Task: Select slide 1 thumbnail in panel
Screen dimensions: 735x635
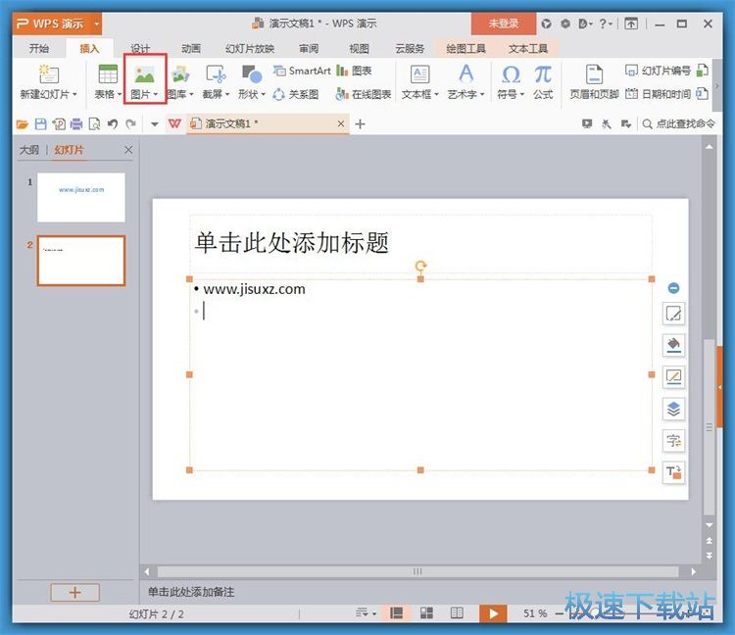Action: [x=81, y=197]
